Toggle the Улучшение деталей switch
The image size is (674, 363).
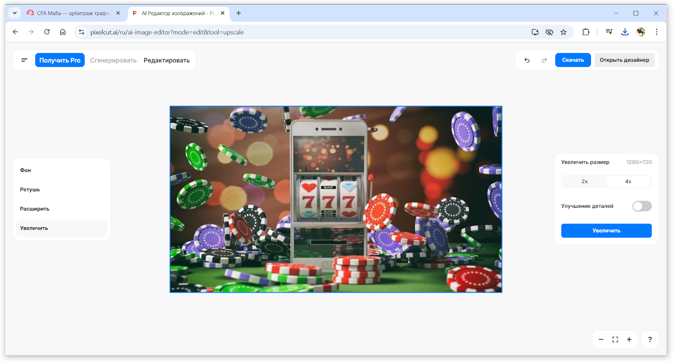[x=642, y=206]
